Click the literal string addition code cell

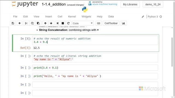click(95, 58)
